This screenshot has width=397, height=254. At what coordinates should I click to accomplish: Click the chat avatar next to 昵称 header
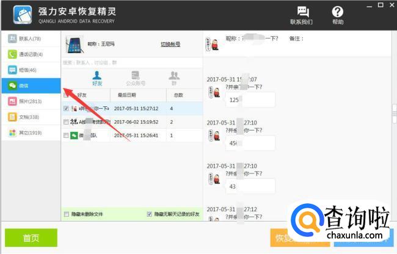(212, 44)
